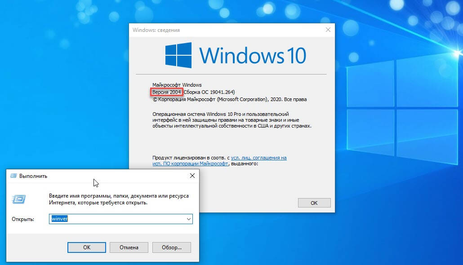
Task: Click the Введите имя программы description text
Action: tap(119, 199)
